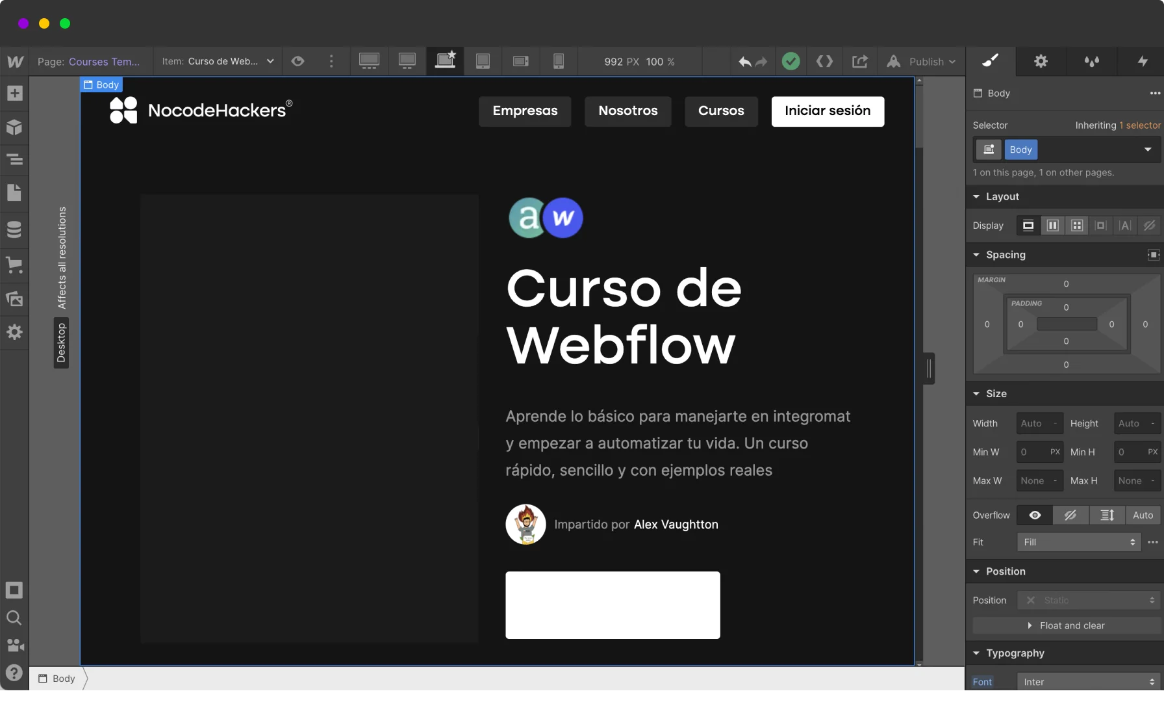1164x702 pixels.
Task: Open the CMS Collections panel
Action: click(14, 229)
